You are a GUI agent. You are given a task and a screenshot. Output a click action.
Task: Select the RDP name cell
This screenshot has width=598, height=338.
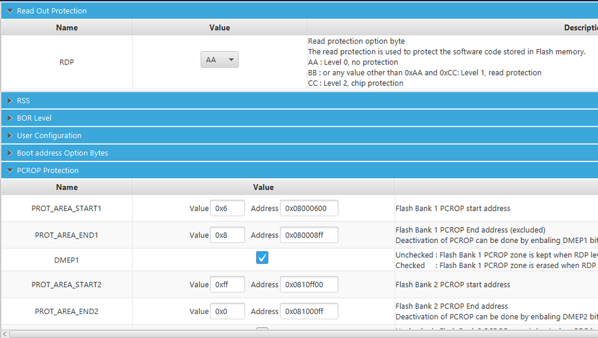point(67,62)
